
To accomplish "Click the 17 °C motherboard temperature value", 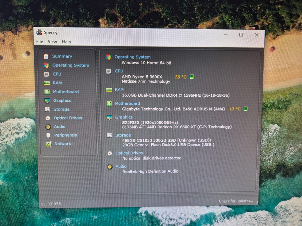I will click(x=235, y=109).
